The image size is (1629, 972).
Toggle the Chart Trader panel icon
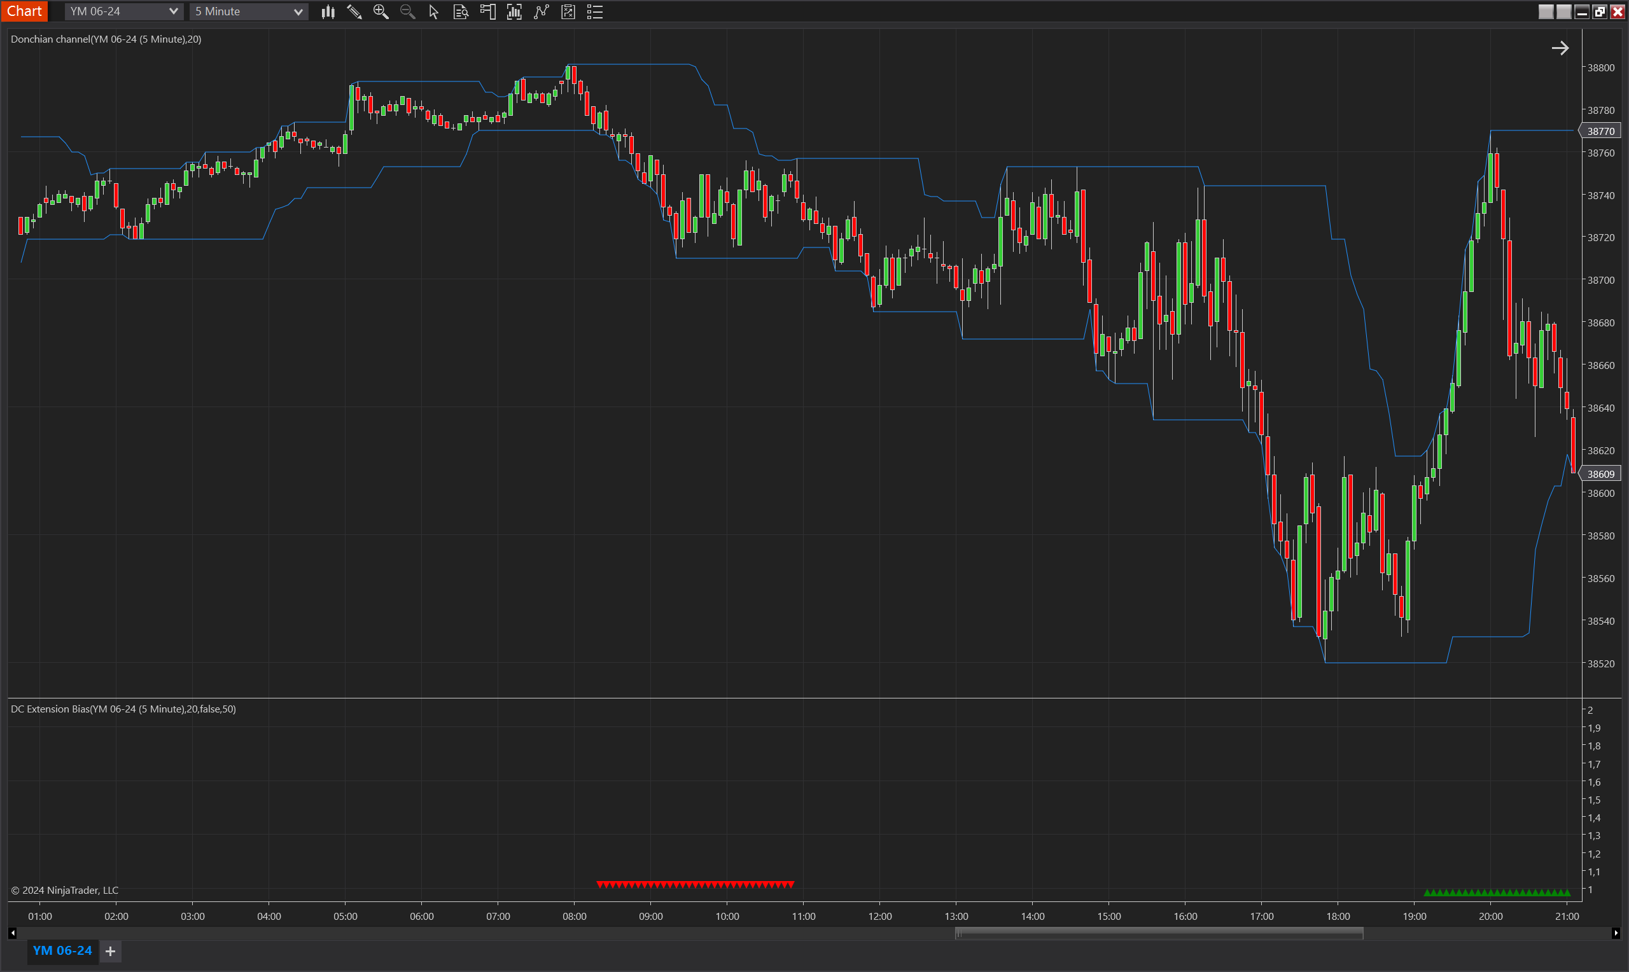(487, 12)
